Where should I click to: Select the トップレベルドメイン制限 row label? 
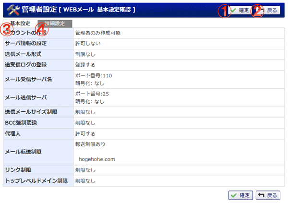36,181
